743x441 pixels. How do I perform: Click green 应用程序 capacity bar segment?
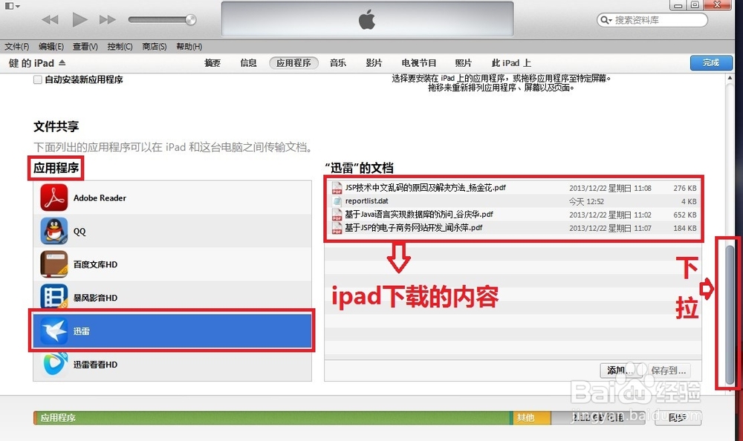(273, 417)
